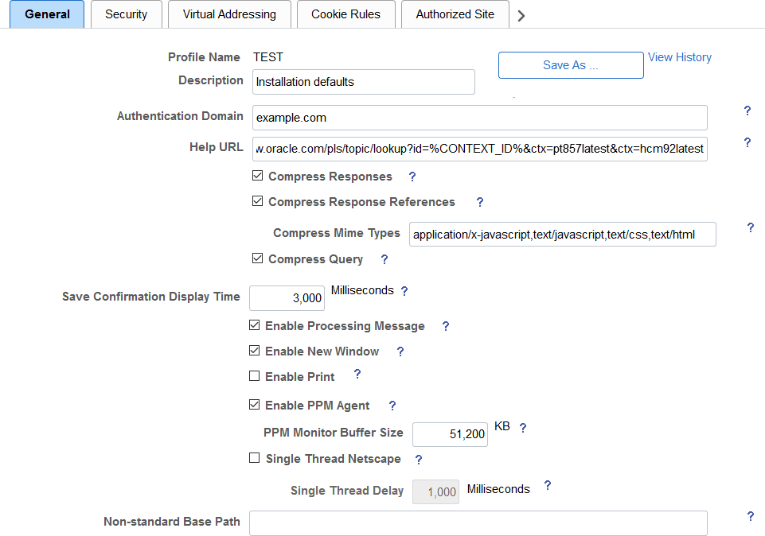Screen dimensions: 765x536
Task: Uncheck the Compress Query checkbox
Action: click(257, 258)
